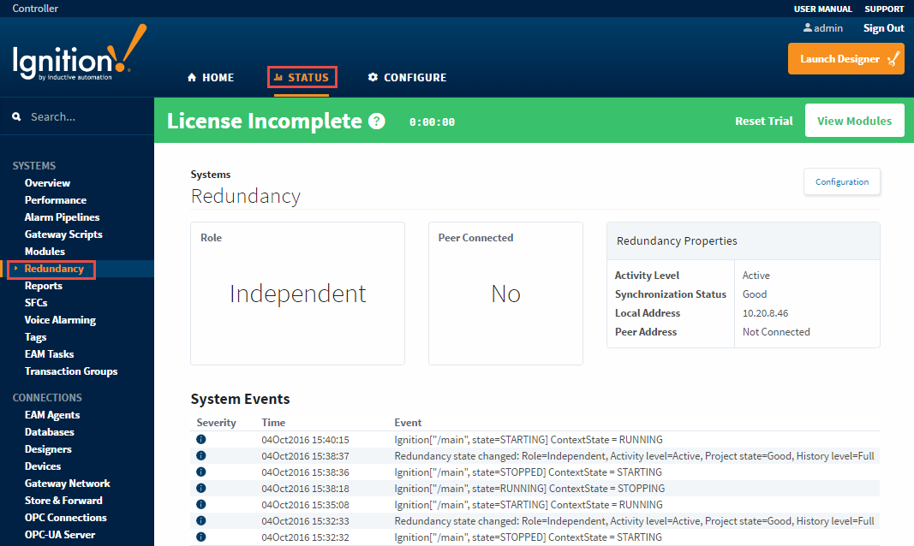Click info icon for 15:32:32 event
This screenshot has width=914, height=546.
pyautogui.click(x=201, y=537)
